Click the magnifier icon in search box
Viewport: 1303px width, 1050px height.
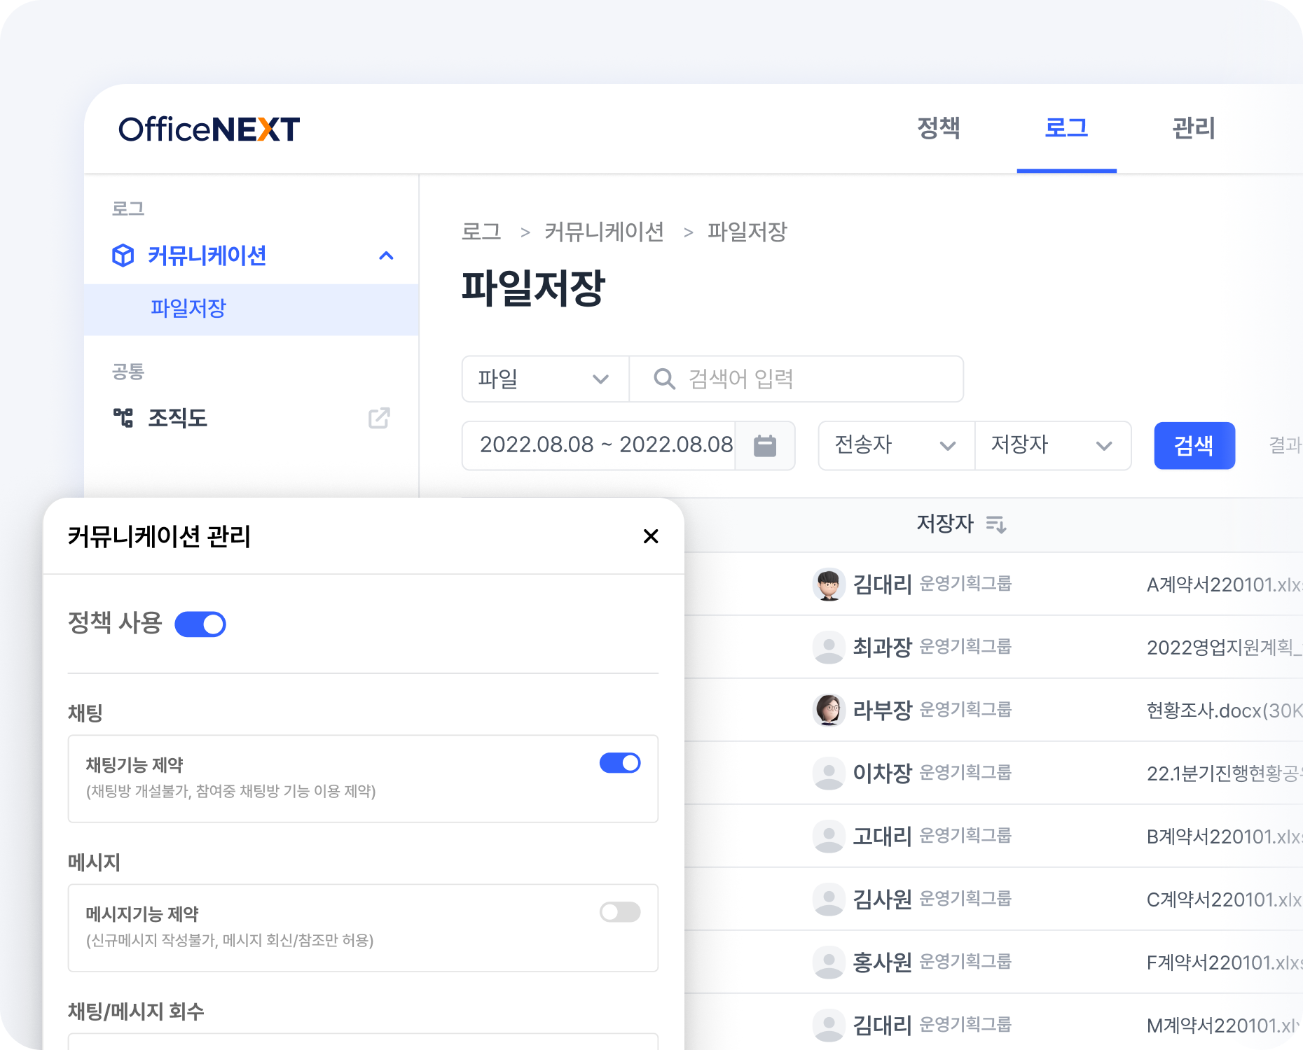(663, 379)
